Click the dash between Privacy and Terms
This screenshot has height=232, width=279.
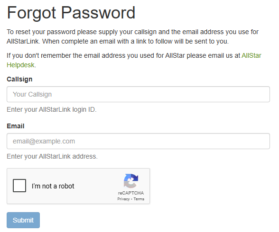tap(131, 199)
